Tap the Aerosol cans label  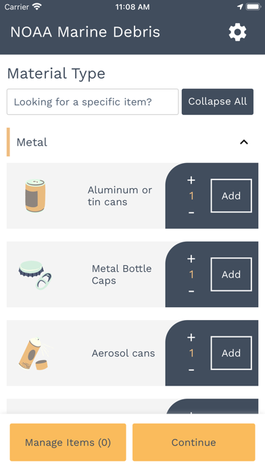(x=123, y=353)
